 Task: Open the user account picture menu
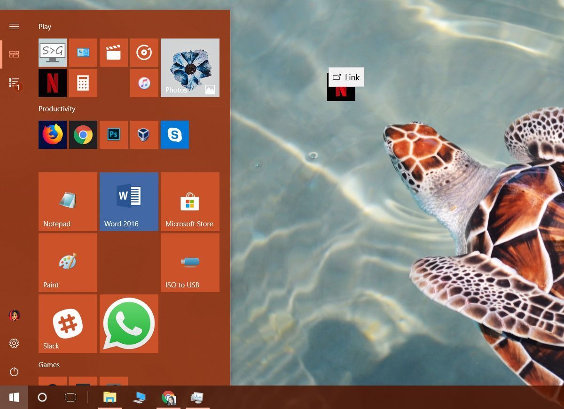[x=14, y=315]
